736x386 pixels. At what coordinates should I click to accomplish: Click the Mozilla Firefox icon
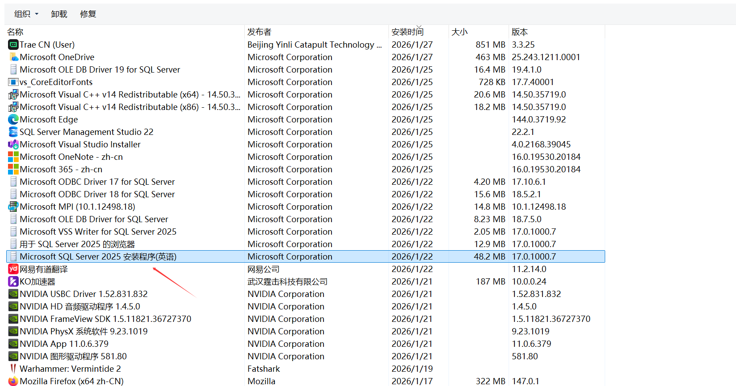click(13, 381)
